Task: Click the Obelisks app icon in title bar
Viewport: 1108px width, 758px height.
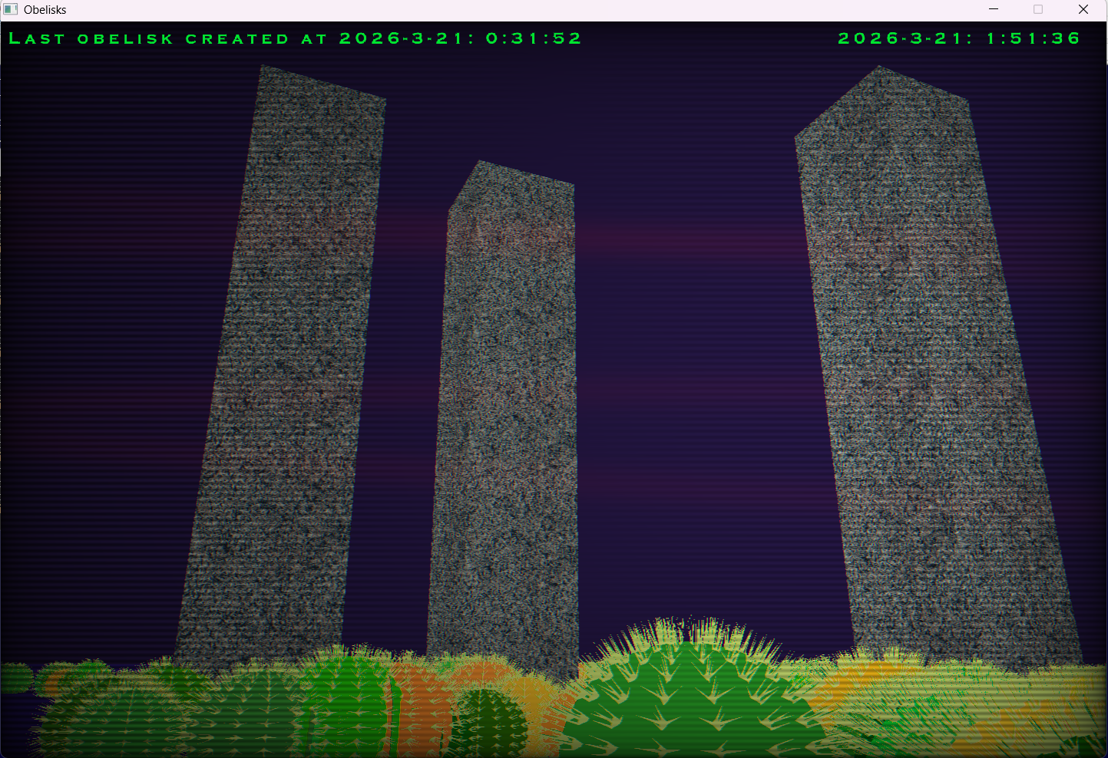Action: coord(11,10)
